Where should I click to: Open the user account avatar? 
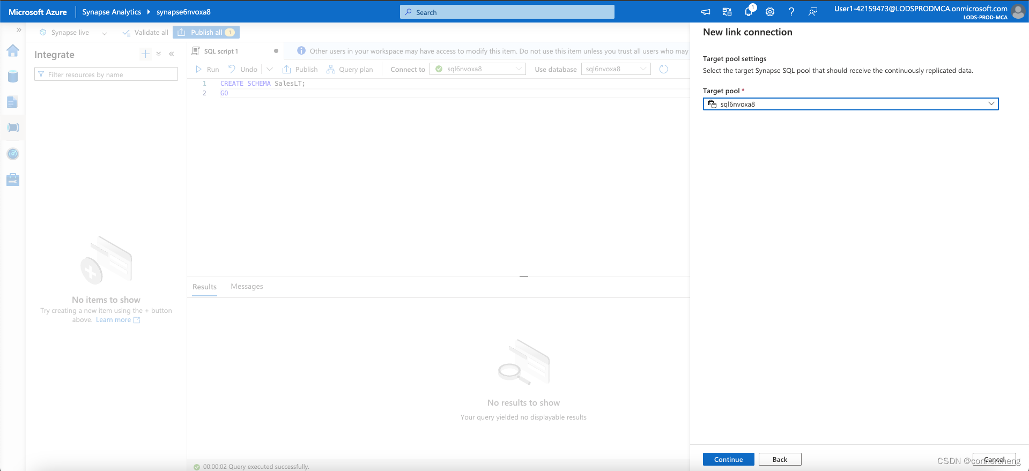(1018, 12)
